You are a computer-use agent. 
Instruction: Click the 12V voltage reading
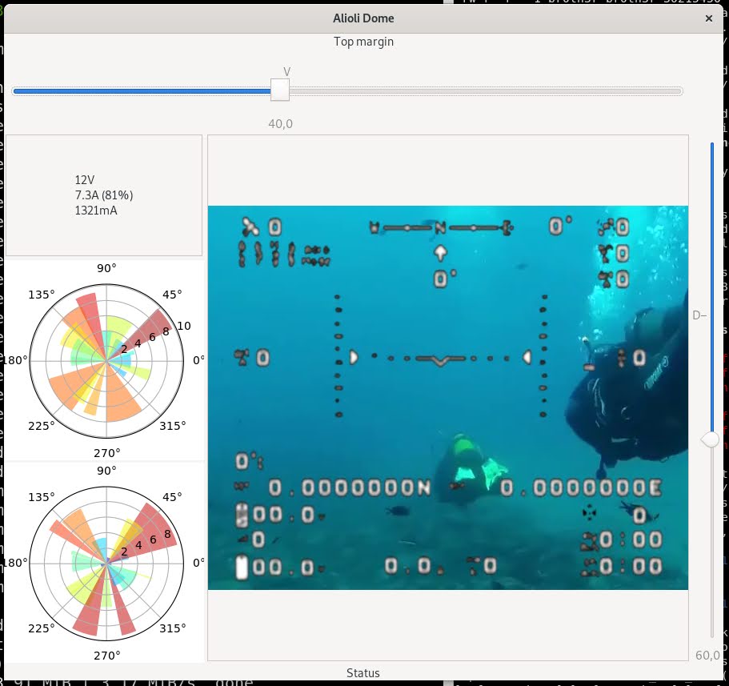coord(85,181)
